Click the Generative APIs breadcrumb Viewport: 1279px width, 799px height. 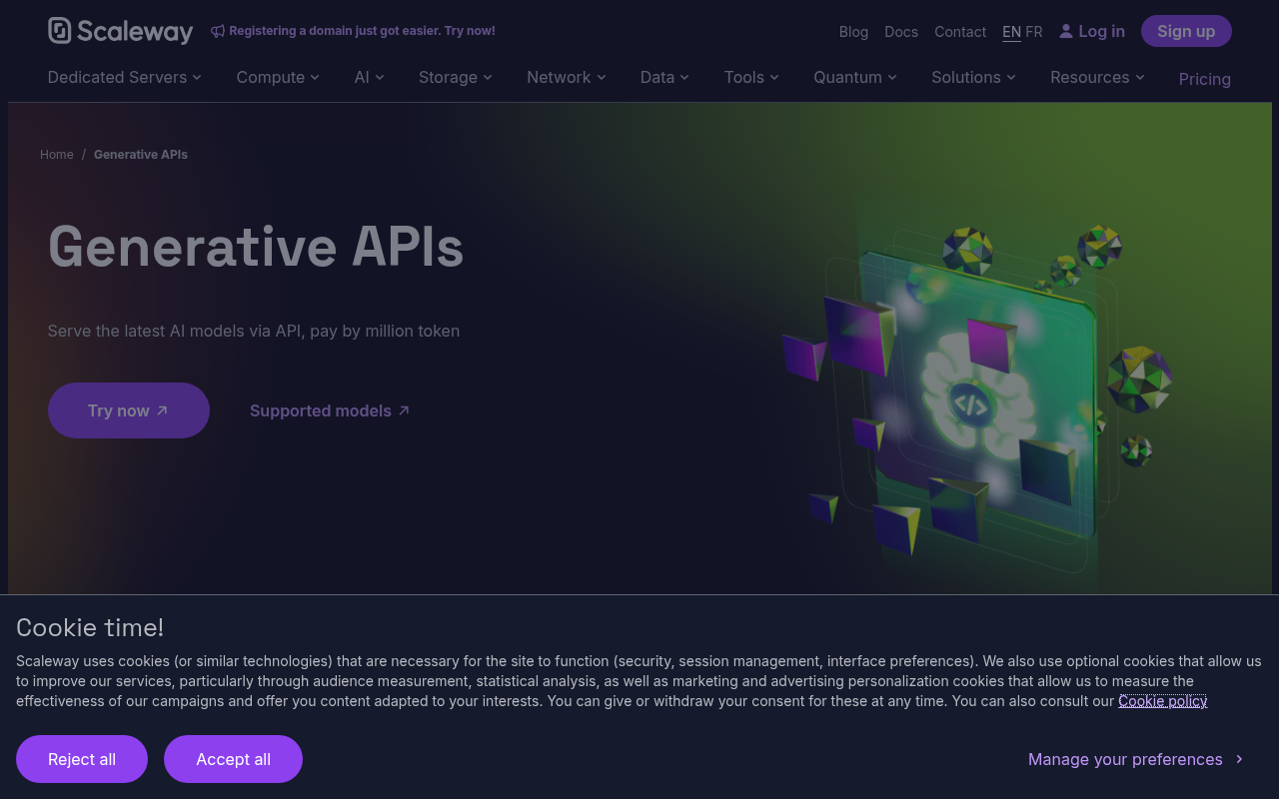click(x=141, y=154)
